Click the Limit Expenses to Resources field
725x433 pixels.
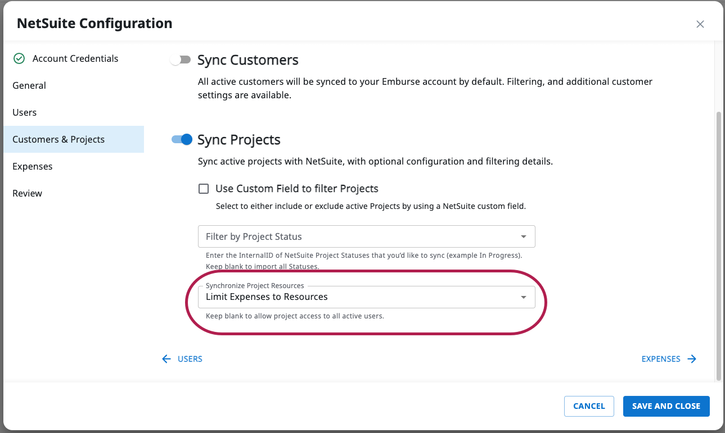tap(360, 297)
